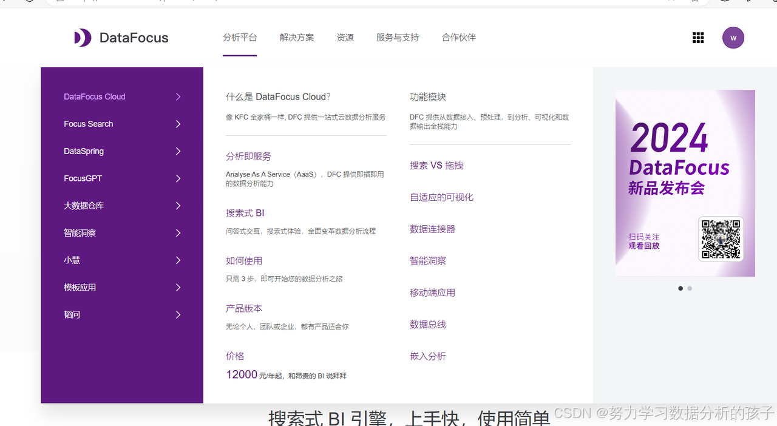Click the 像 KFC 全家桶一样 description text
777x426 pixels.
[x=306, y=117]
